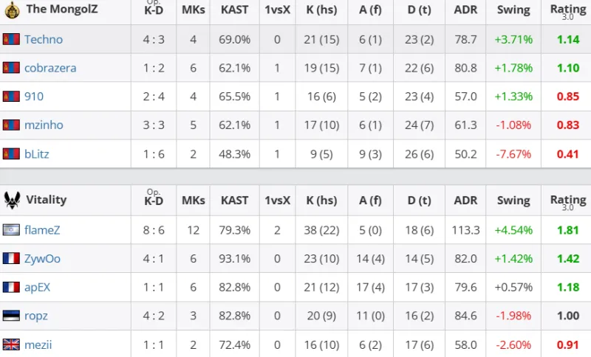
Task: Click The MongolZ team logo icon
Action: pos(11,10)
